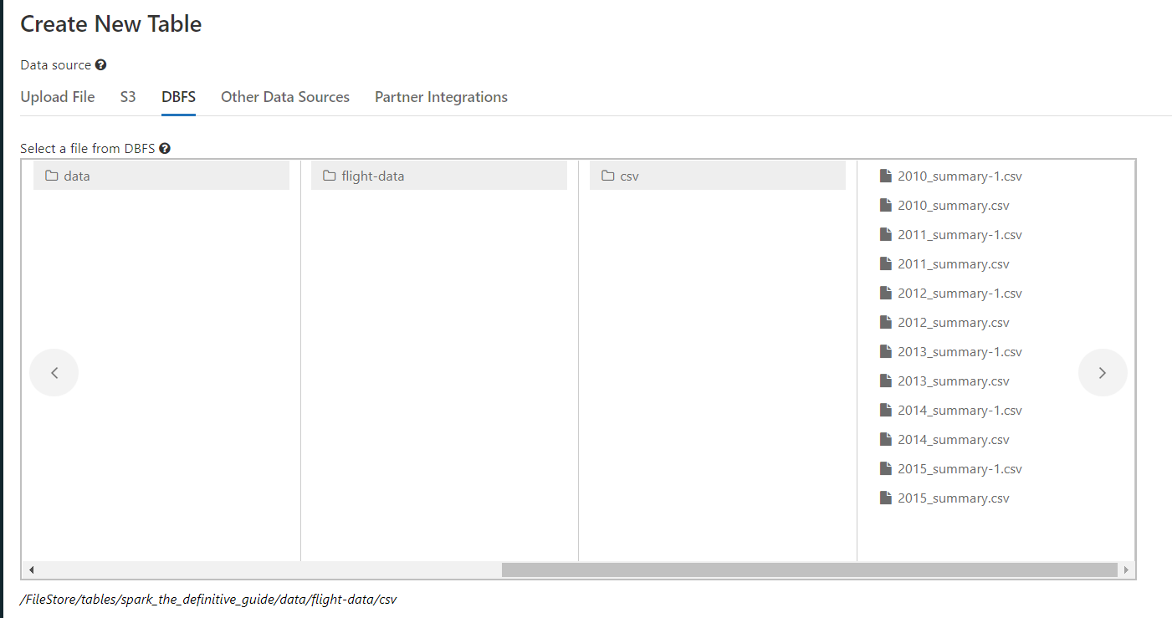Click the file icon of 2010_summary.csv
Image resolution: width=1172 pixels, height=618 pixels.
(886, 205)
